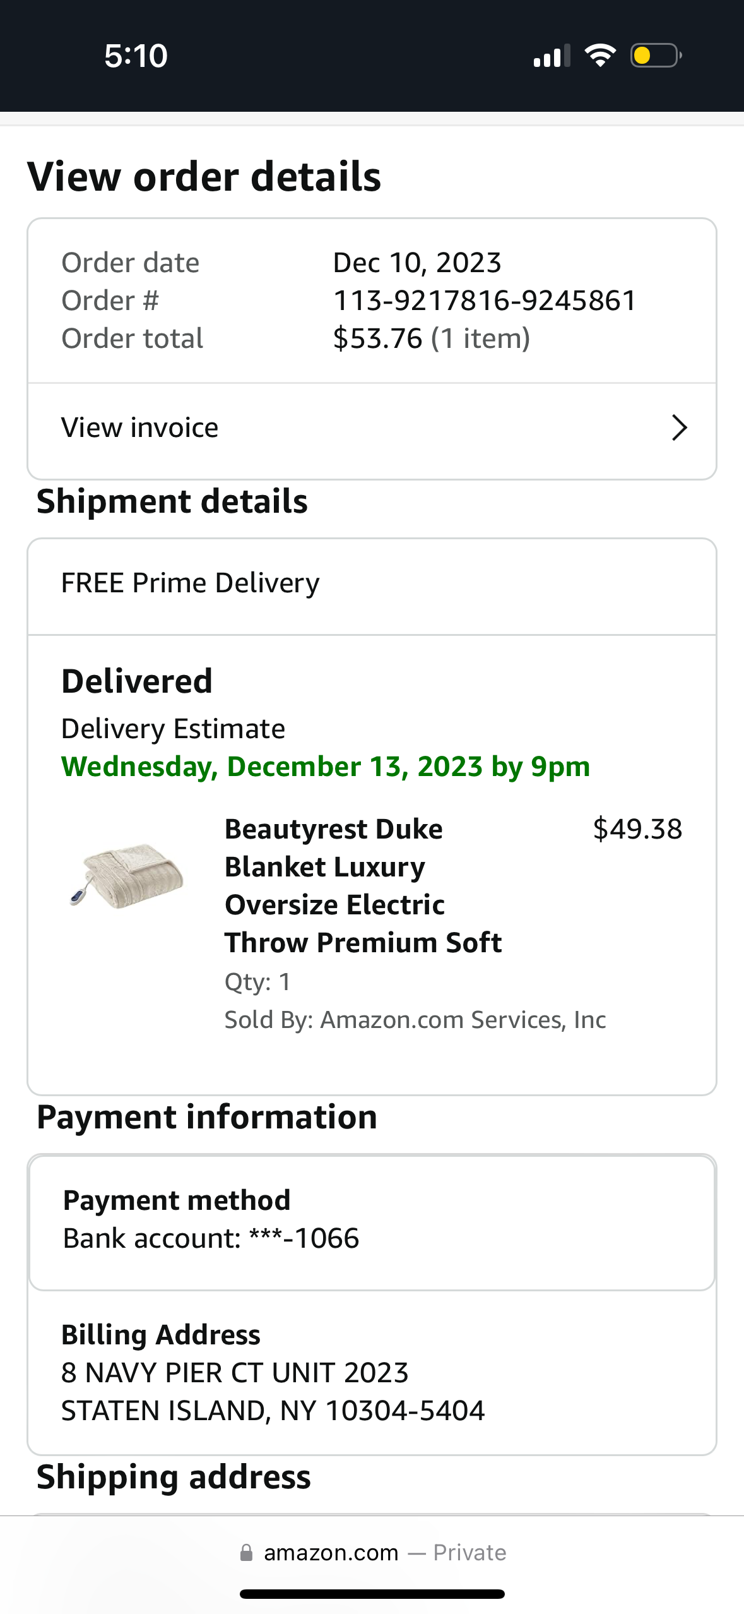The width and height of the screenshot is (744, 1614).
Task: Tap the Delivered status heading
Action: [137, 681]
